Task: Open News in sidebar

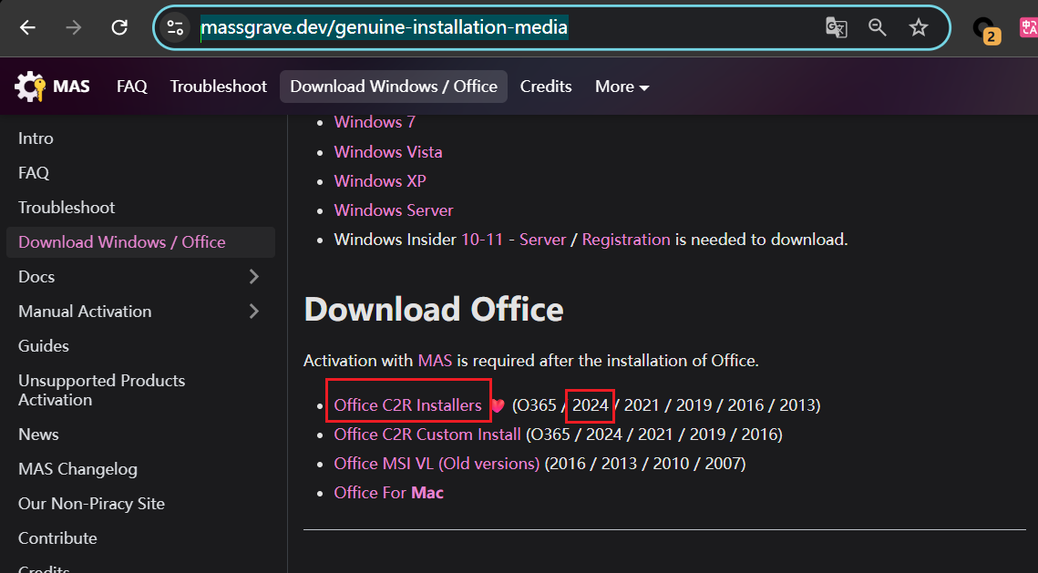Action: click(x=38, y=435)
